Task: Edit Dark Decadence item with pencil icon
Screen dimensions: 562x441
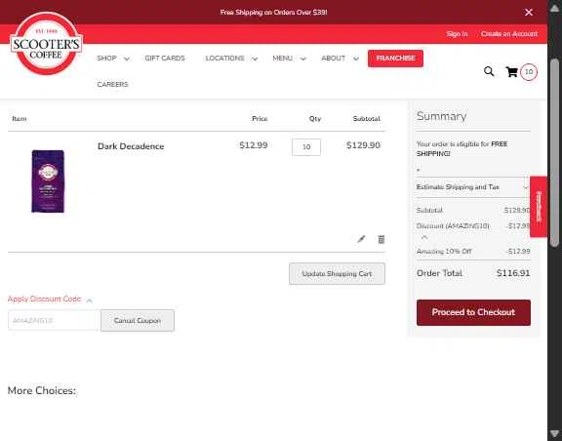Action: (361, 239)
